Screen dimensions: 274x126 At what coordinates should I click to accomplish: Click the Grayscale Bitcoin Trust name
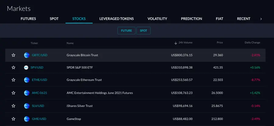click(82, 55)
